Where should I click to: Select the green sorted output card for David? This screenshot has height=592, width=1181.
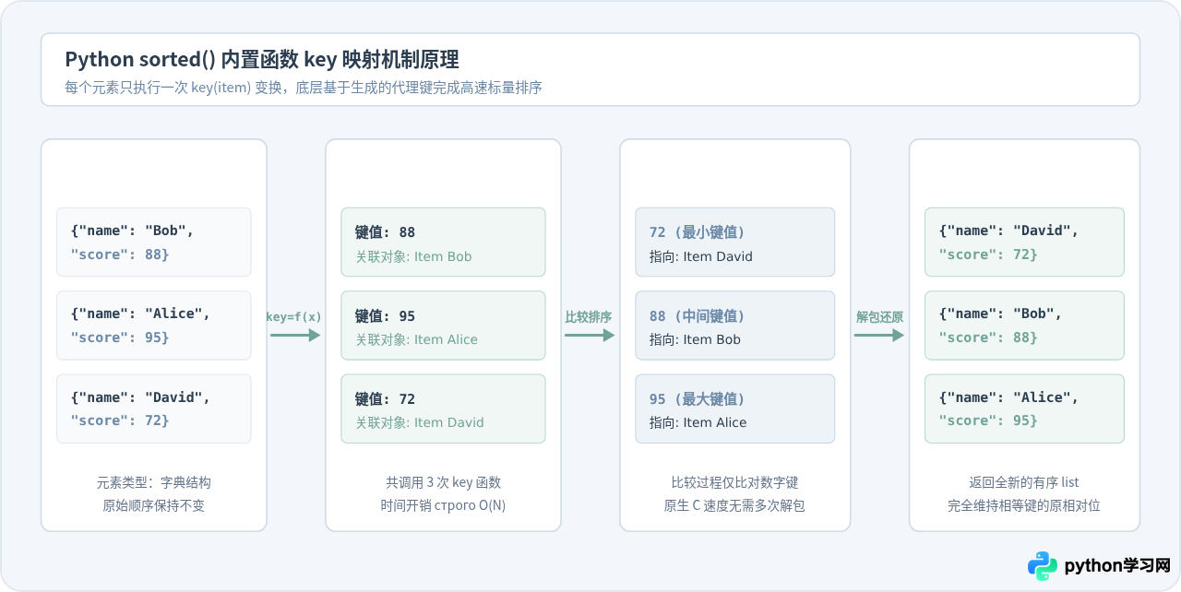click(1025, 242)
